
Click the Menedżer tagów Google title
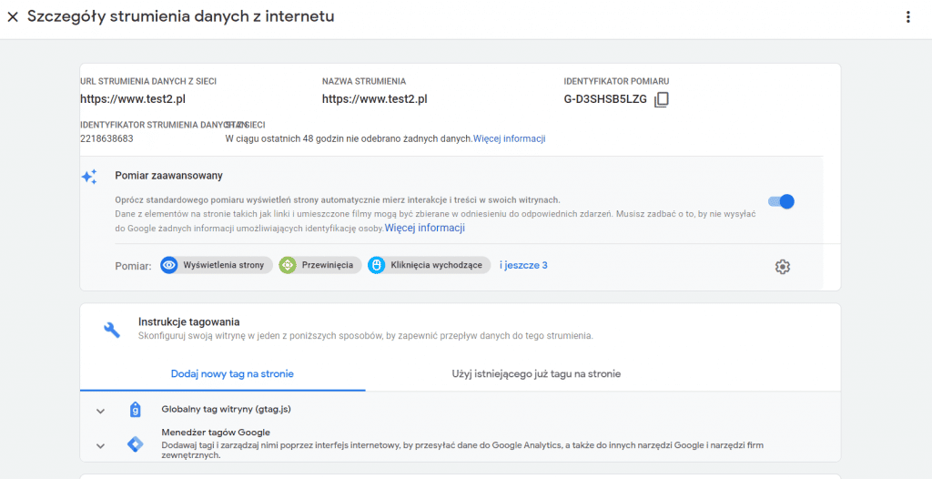pos(216,433)
